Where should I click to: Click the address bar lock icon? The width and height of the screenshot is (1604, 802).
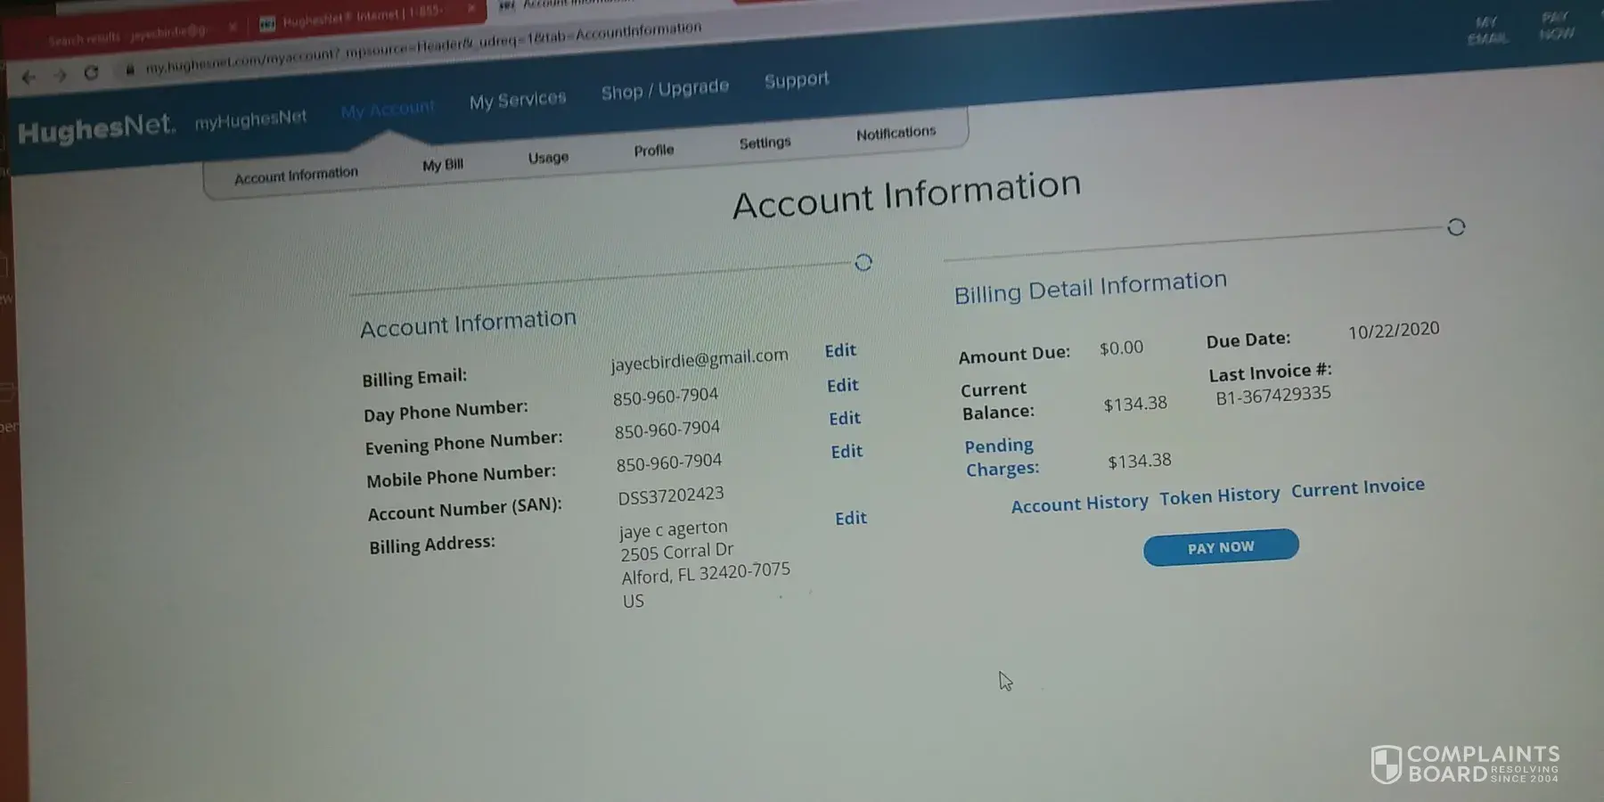point(130,70)
